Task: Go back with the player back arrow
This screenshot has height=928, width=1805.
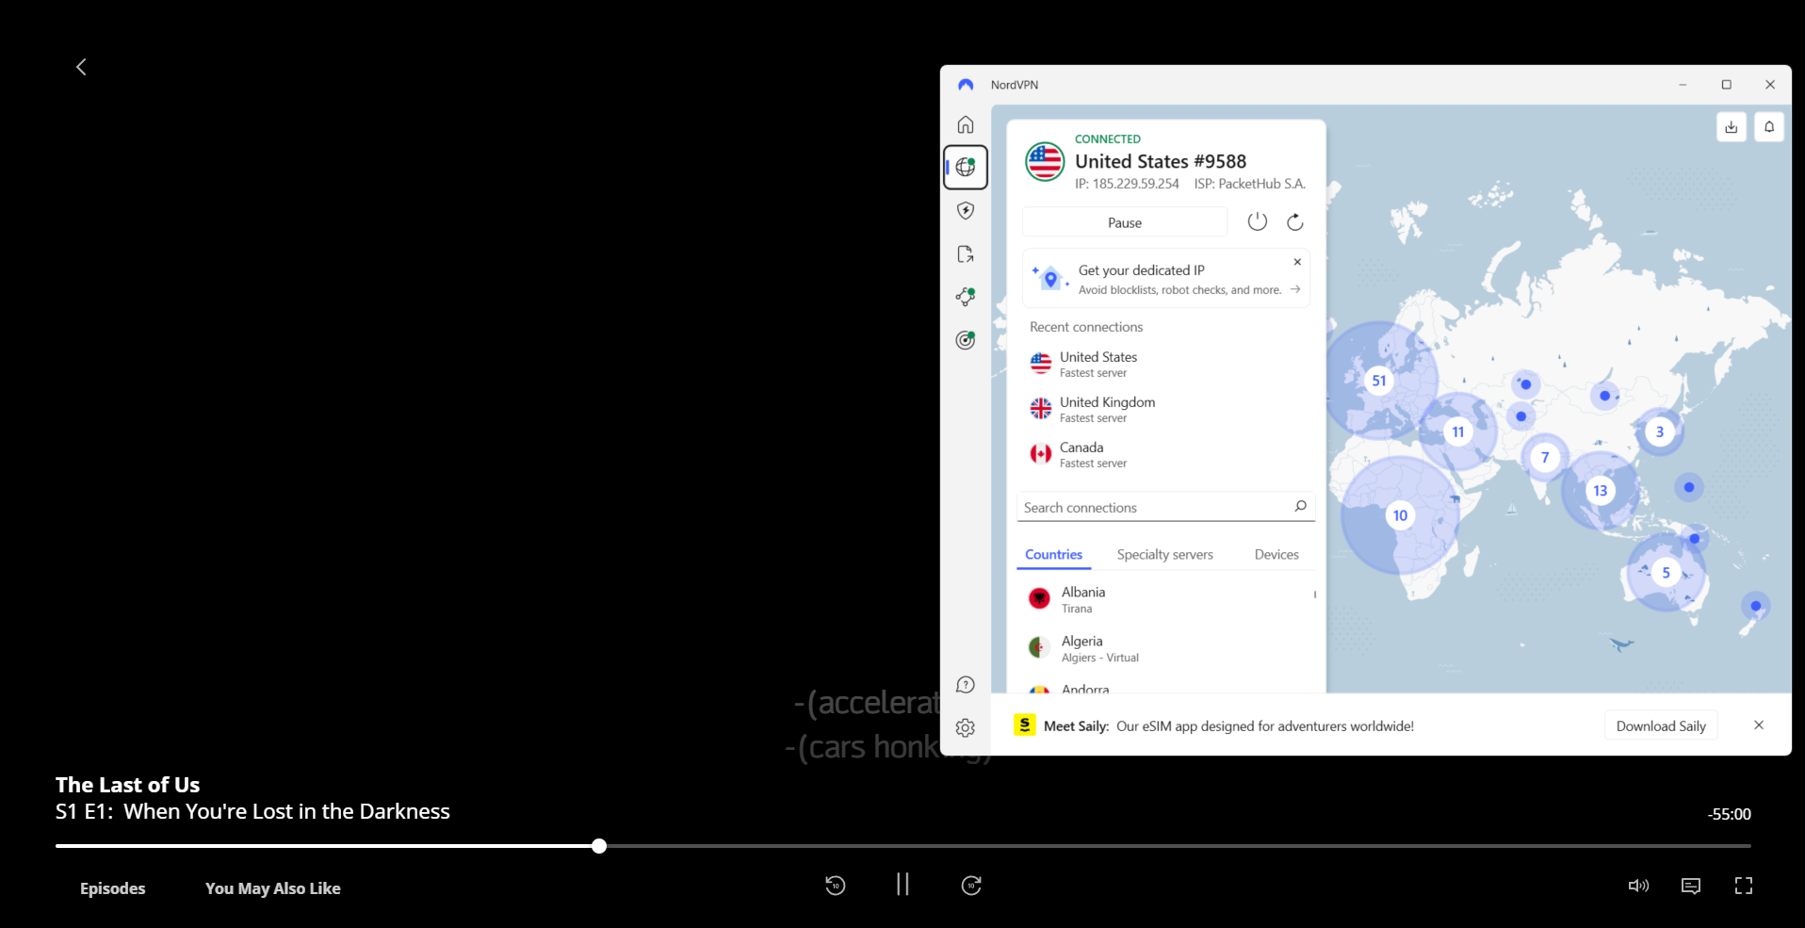Action: (x=81, y=67)
